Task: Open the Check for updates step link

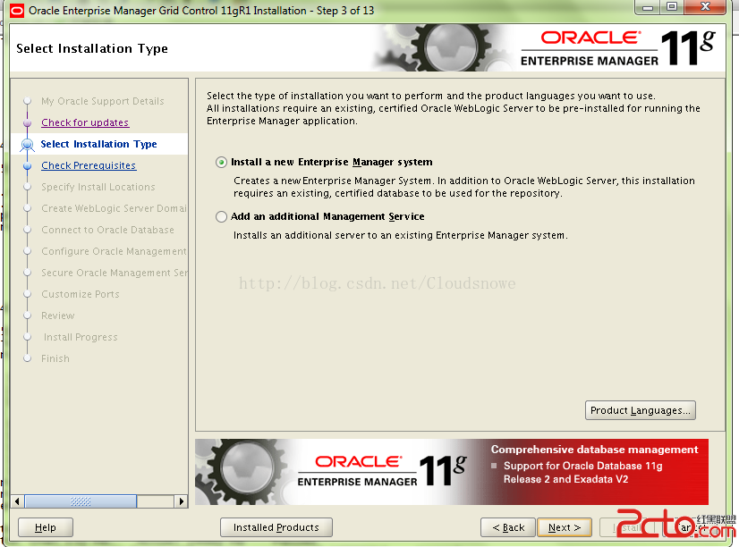Action: [85, 122]
